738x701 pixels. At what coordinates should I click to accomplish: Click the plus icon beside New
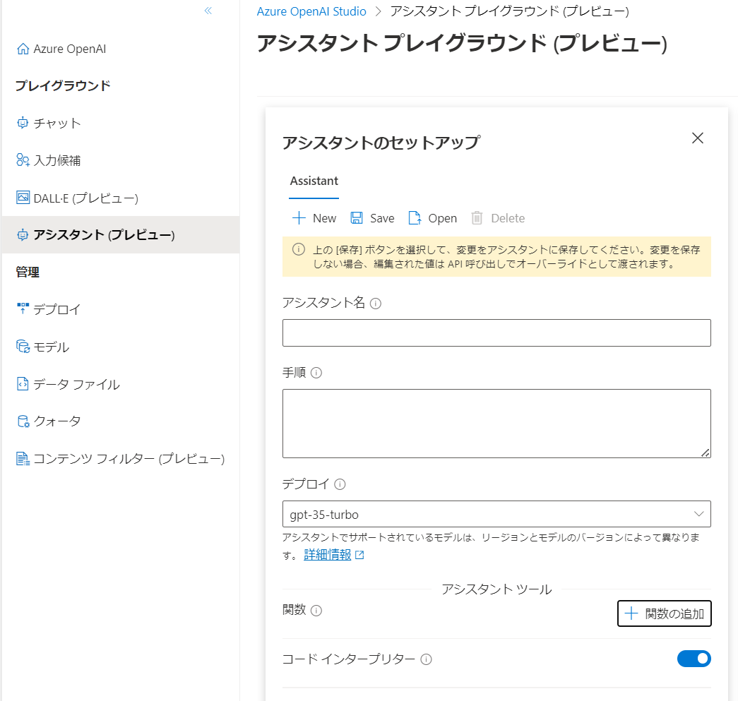[x=299, y=218]
